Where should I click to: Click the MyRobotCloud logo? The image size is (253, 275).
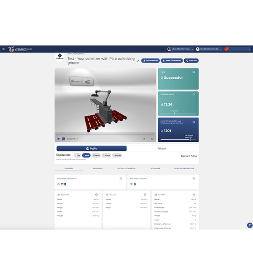(x=20, y=49)
